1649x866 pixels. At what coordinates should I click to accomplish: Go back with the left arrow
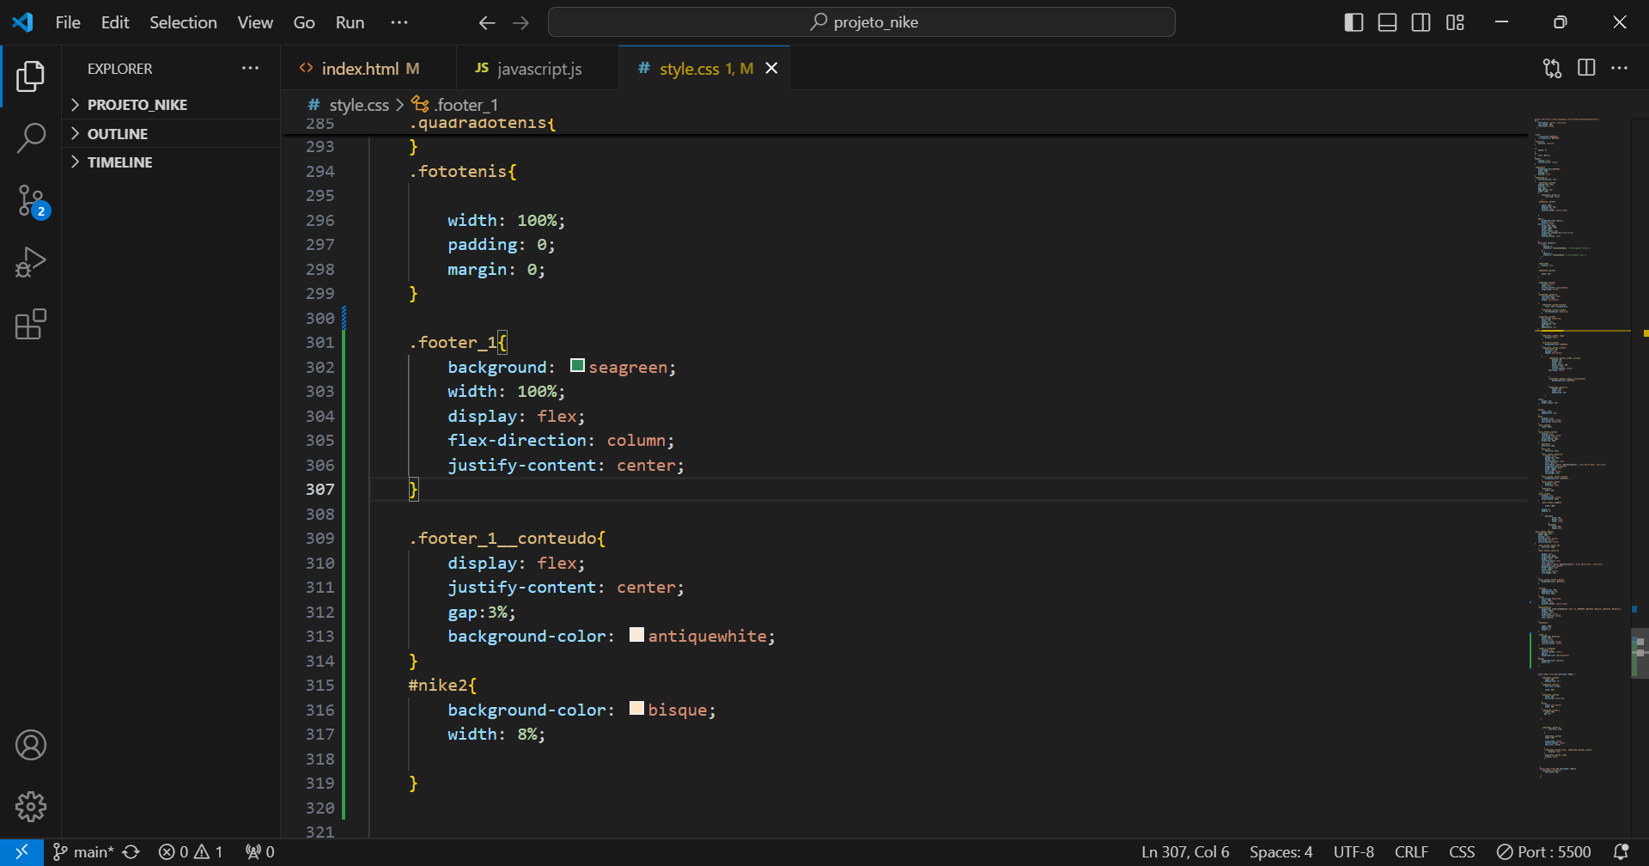487,22
